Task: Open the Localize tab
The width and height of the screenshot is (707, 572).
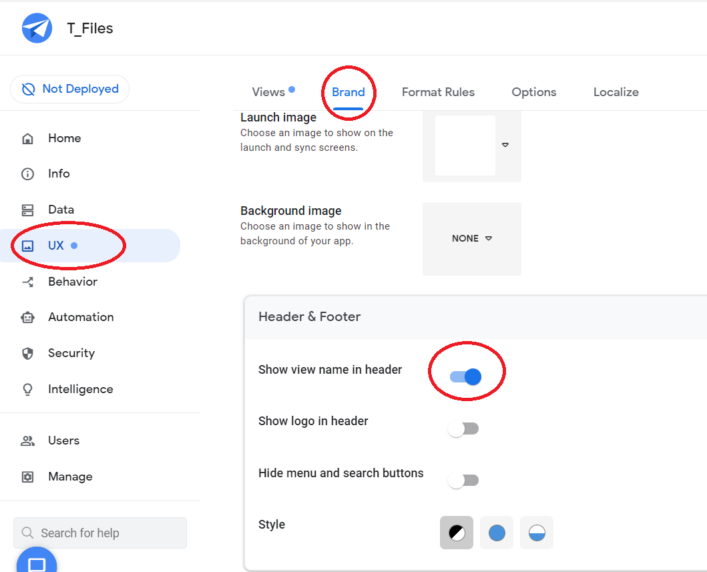Action: (616, 92)
